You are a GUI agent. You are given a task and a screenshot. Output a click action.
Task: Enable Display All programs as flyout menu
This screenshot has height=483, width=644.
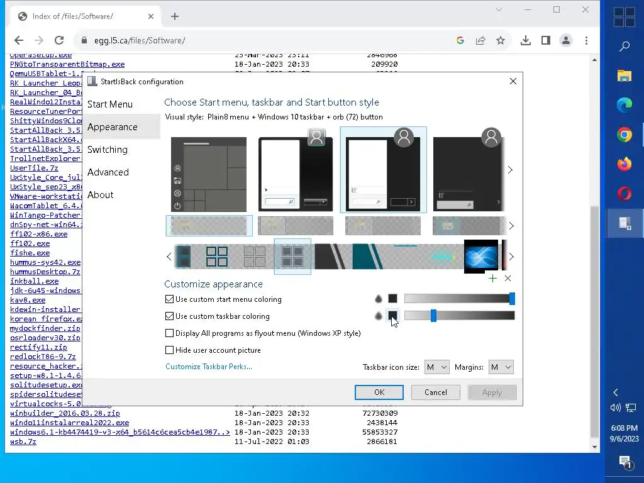tap(169, 333)
